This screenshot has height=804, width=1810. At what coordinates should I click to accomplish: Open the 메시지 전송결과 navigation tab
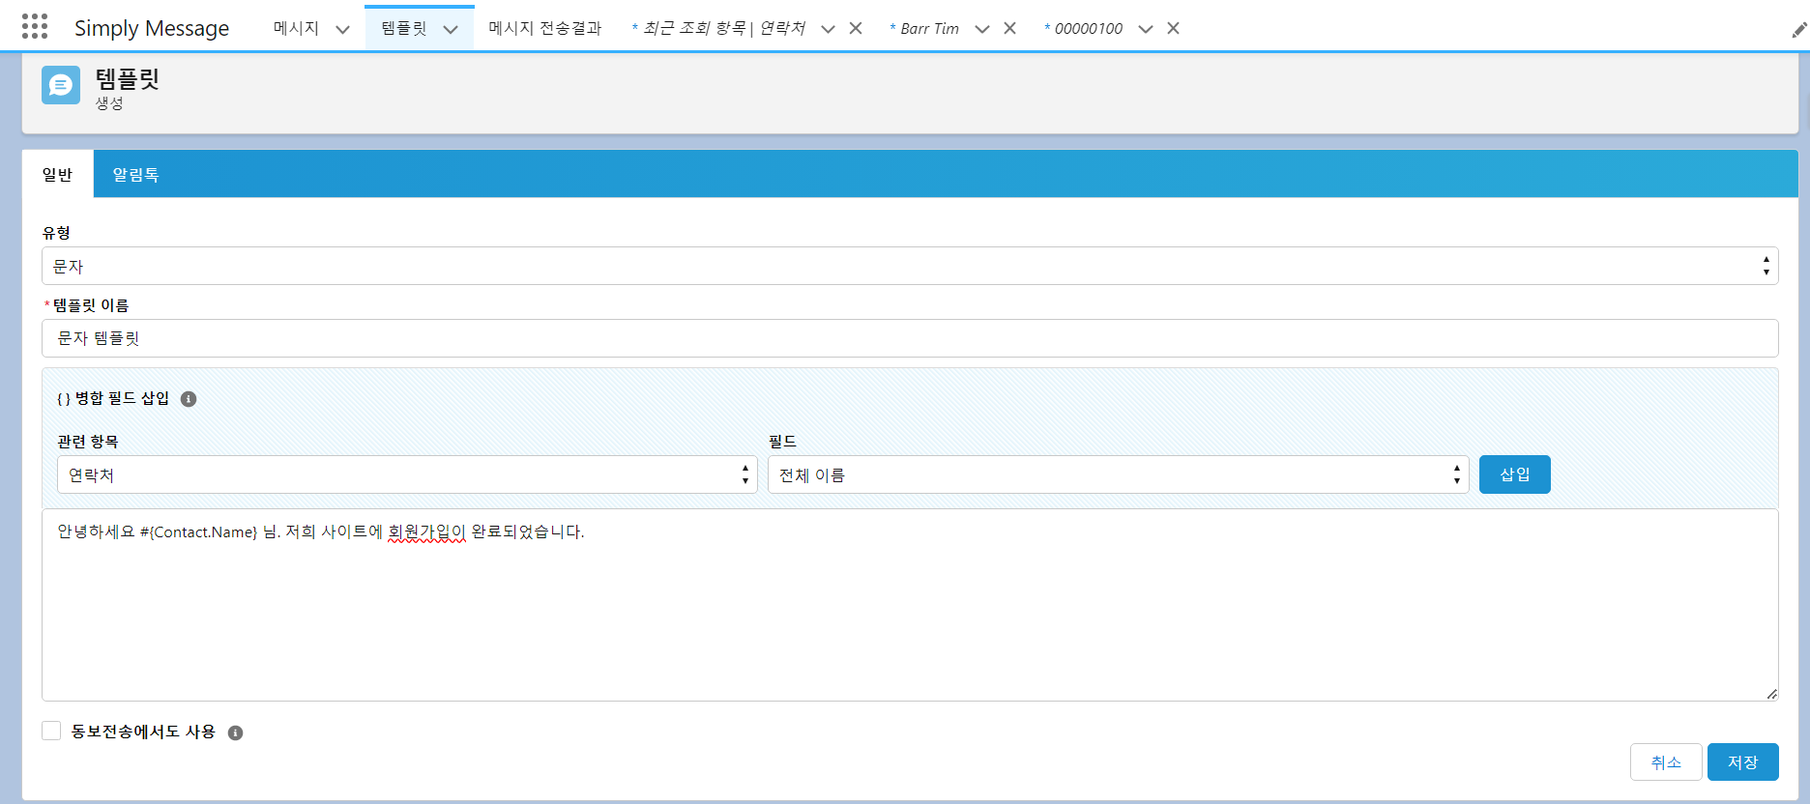pyautogui.click(x=545, y=28)
